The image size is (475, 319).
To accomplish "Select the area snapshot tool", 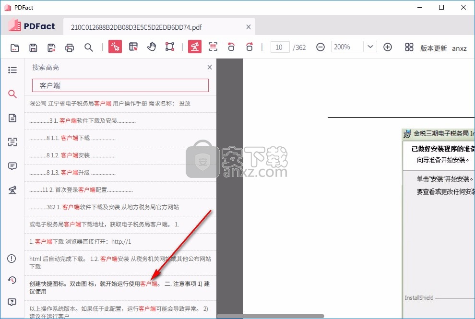I will click(x=170, y=47).
